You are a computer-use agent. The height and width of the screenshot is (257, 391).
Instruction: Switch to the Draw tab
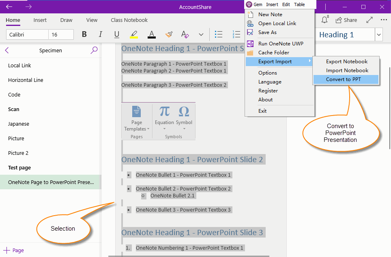pos(67,20)
